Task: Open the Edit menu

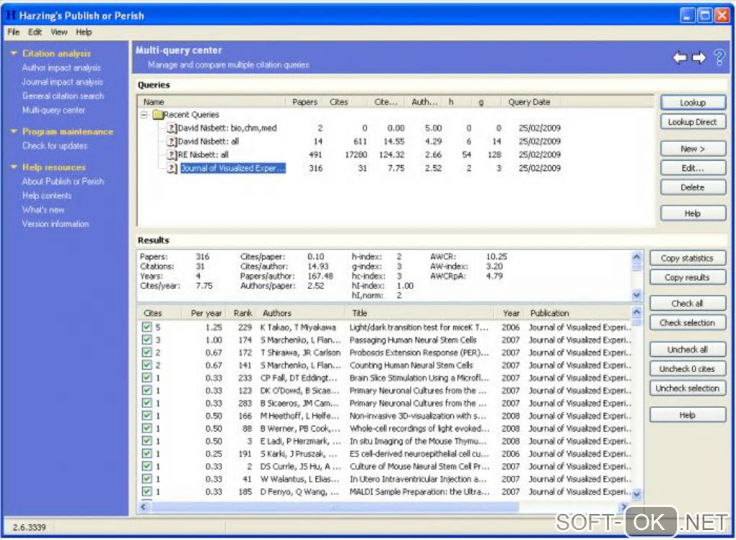Action: click(35, 32)
